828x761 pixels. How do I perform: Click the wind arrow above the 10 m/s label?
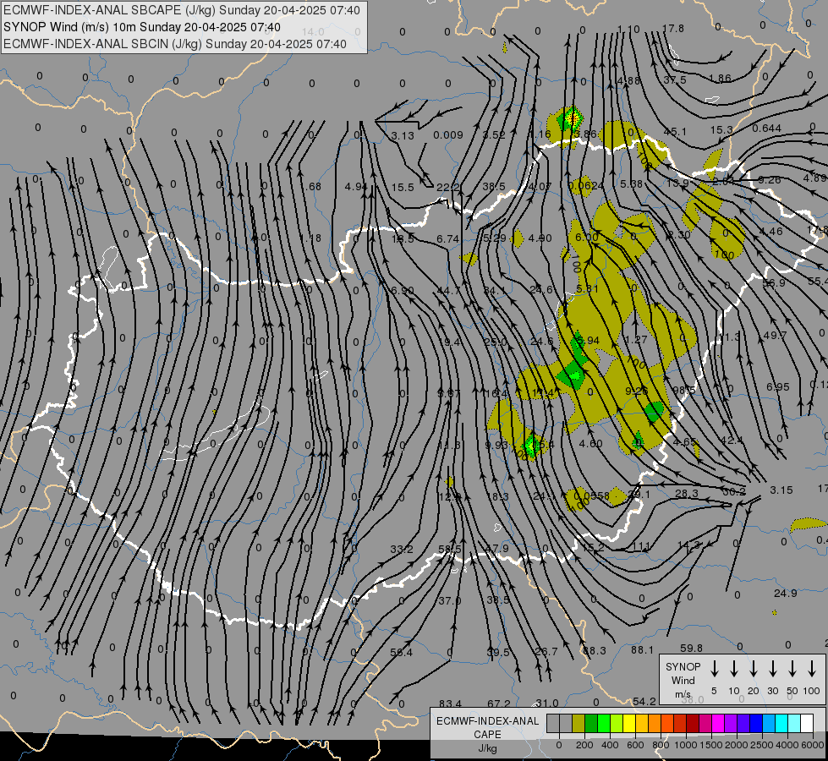coord(734,669)
